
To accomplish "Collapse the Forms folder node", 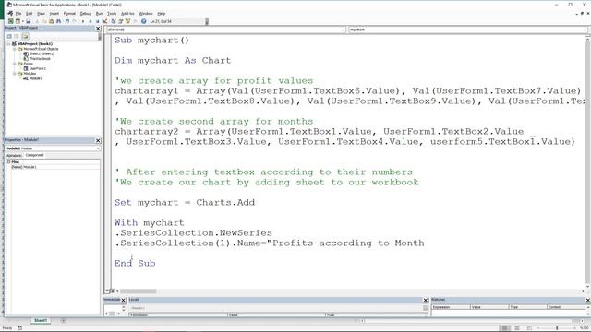I will [15, 64].
